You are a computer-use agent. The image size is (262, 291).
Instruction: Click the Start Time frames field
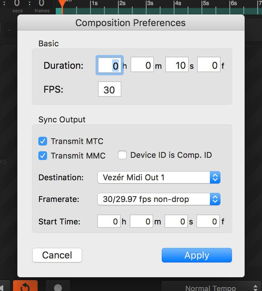click(x=208, y=221)
